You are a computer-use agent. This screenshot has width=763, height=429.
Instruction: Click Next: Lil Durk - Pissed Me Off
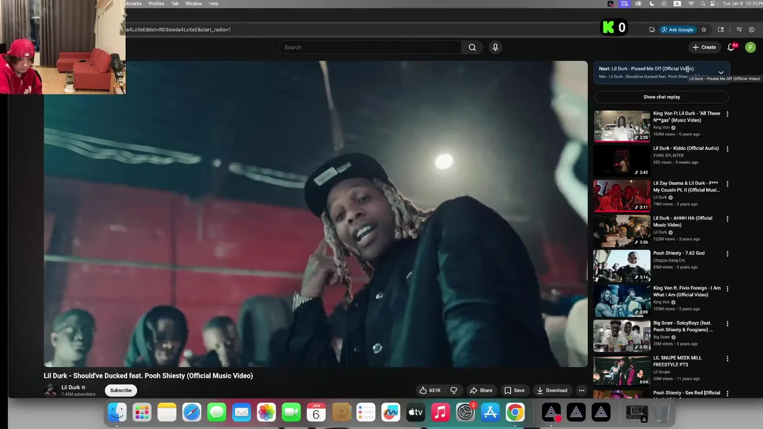click(646, 69)
